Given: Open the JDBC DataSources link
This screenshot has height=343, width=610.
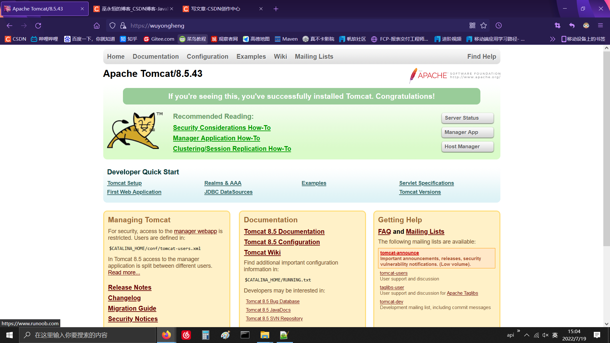Looking at the screenshot, I should [x=228, y=192].
